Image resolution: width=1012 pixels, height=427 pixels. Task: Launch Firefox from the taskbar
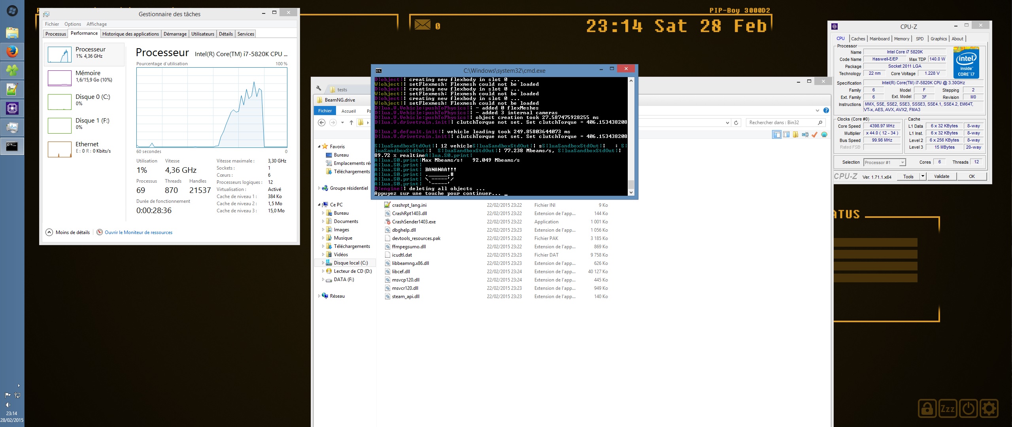[12, 51]
